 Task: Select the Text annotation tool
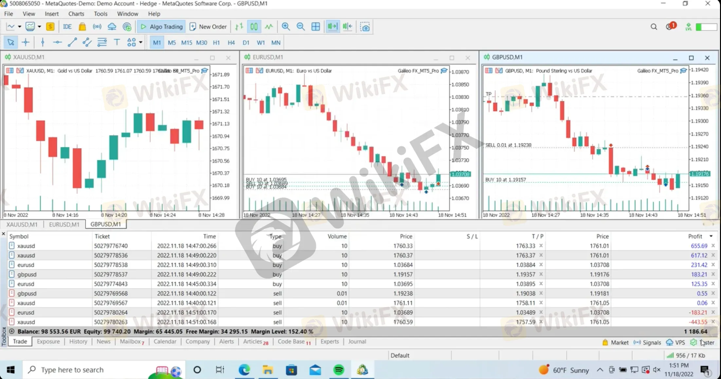pos(117,42)
